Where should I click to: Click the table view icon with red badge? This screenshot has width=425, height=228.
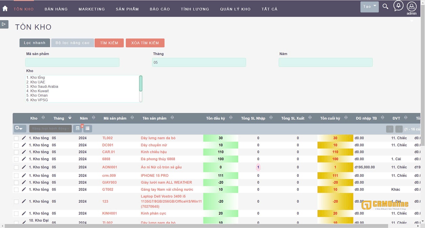(77, 128)
